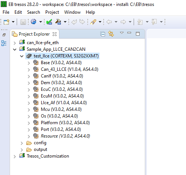186x175 pixels.
Task: Expand the EcuC module node
Action: pyautogui.click(x=29, y=90)
